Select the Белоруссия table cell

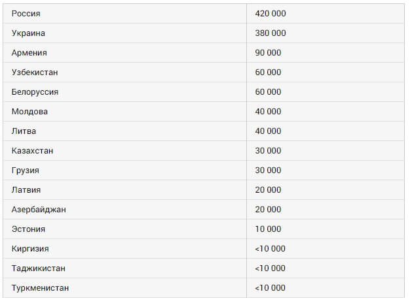pos(35,92)
